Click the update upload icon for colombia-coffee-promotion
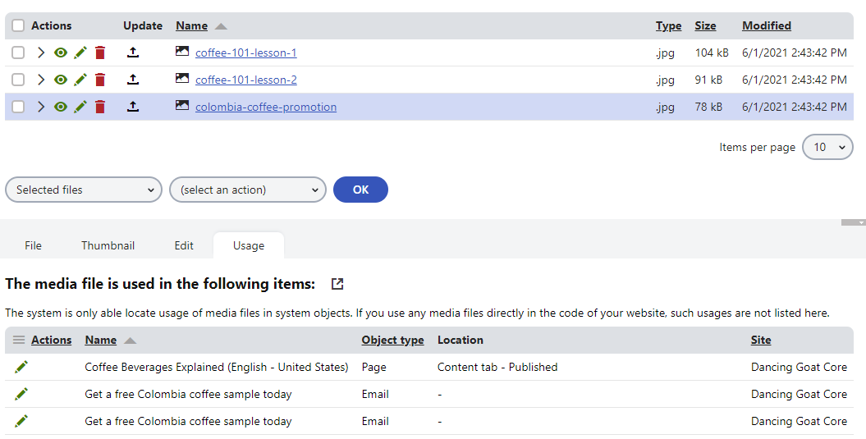Screen dimensions: 866x439 point(133,107)
